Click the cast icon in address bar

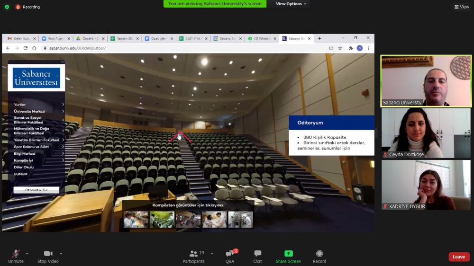(x=331, y=48)
